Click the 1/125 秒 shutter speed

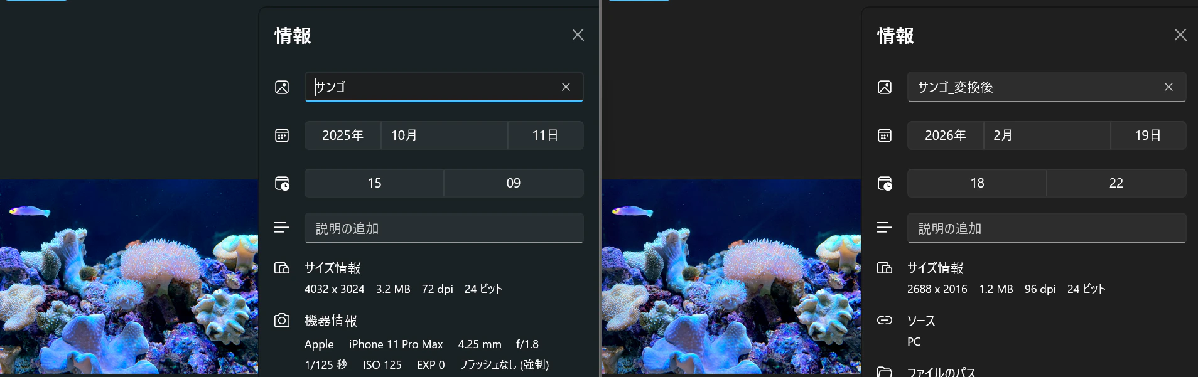click(326, 365)
